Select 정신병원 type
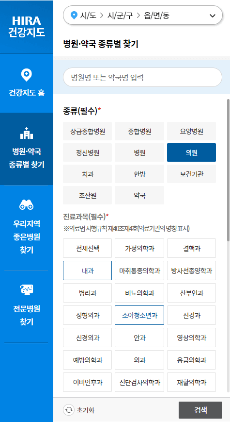Viewport: 230px width, 422px height. pos(88,152)
